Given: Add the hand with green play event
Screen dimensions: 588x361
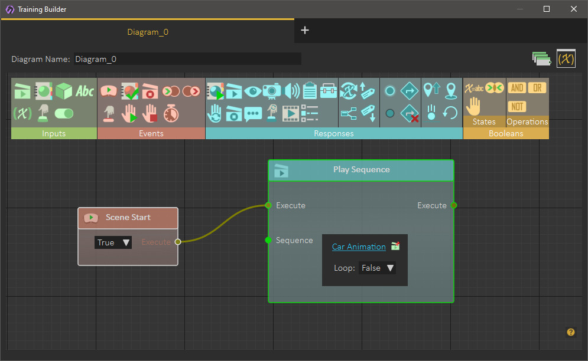Looking at the screenshot, I should 129,113.
